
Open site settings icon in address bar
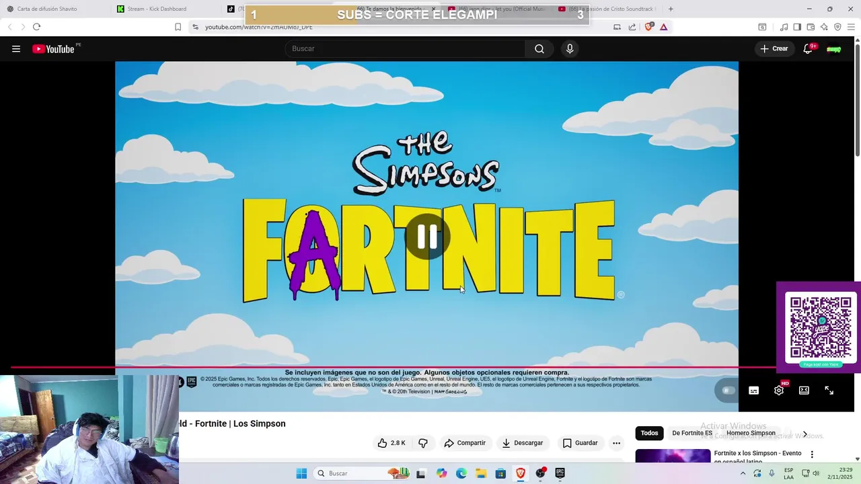(195, 27)
